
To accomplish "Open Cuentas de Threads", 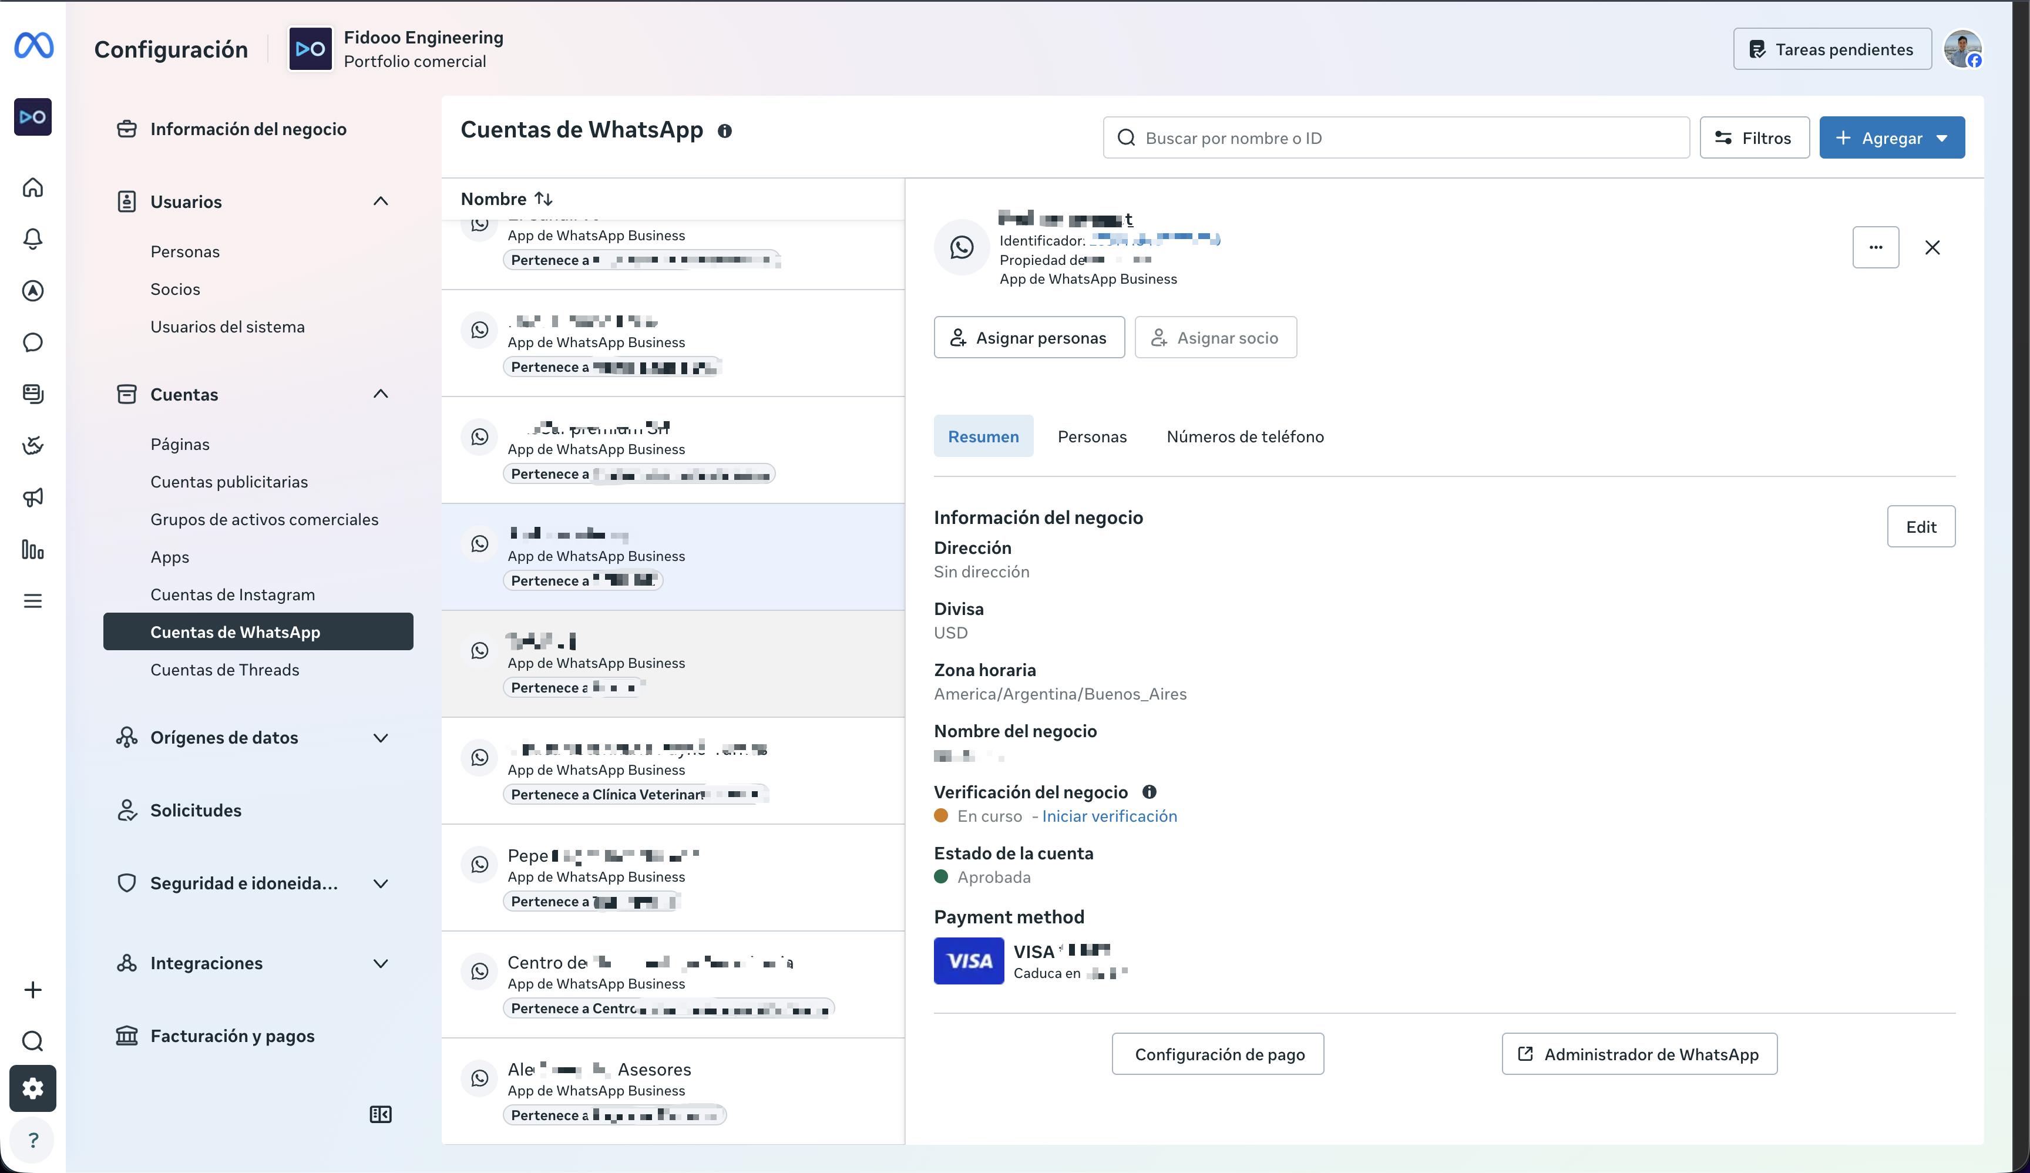I will [224, 670].
